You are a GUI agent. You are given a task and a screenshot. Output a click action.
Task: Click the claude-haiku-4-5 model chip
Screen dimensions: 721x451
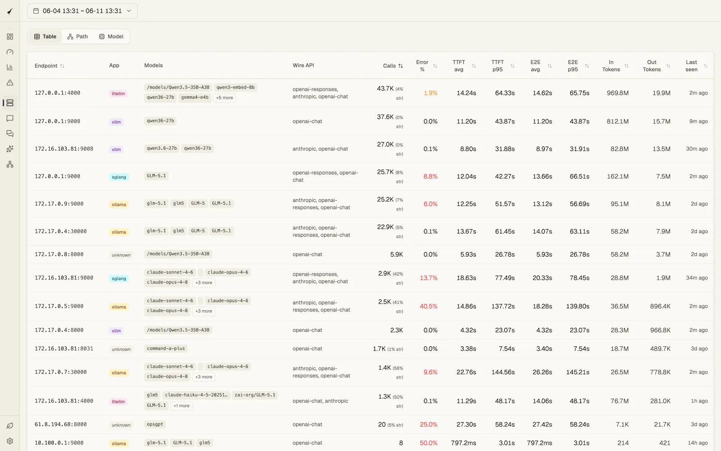196,395
